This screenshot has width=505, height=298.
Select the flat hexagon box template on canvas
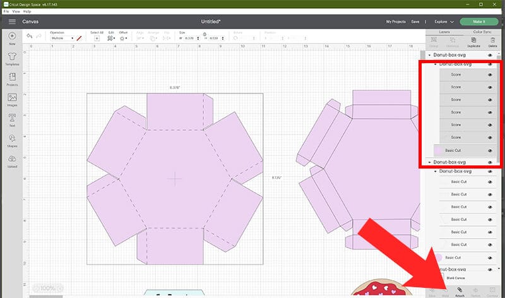(x=175, y=179)
